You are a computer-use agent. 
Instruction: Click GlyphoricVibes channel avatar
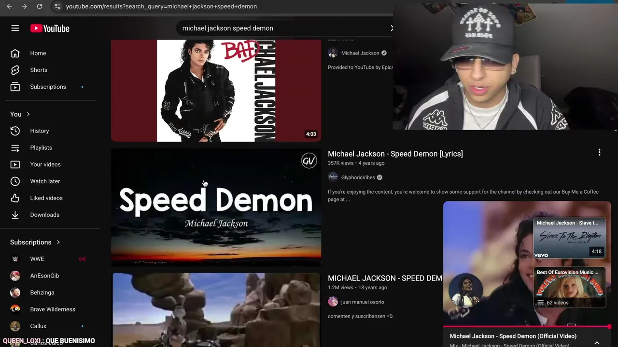(333, 177)
